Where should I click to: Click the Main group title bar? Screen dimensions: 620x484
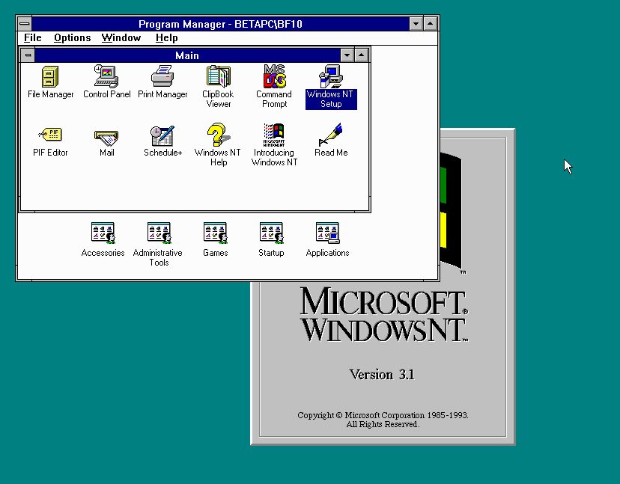point(187,55)
